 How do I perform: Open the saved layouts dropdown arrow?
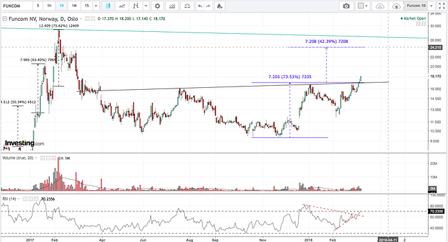(x=431, y=6)
